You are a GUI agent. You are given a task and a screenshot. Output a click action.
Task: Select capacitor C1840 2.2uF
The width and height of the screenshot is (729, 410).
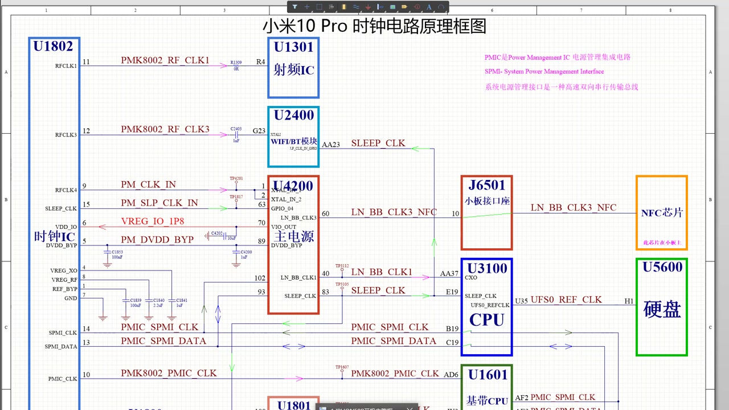pos(149,302)
